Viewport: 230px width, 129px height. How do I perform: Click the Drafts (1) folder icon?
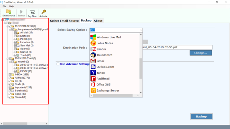click(18, 36)
